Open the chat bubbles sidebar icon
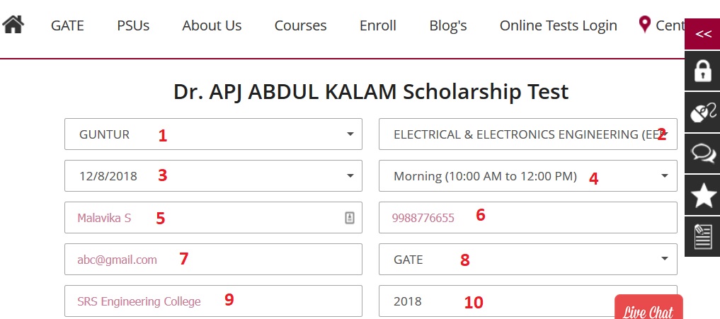This screenshot has width=720, height=319. [702, 153]
